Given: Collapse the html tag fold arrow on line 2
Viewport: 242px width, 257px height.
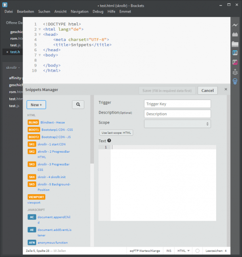Looking at the screenshot, I should click(40, 29).
